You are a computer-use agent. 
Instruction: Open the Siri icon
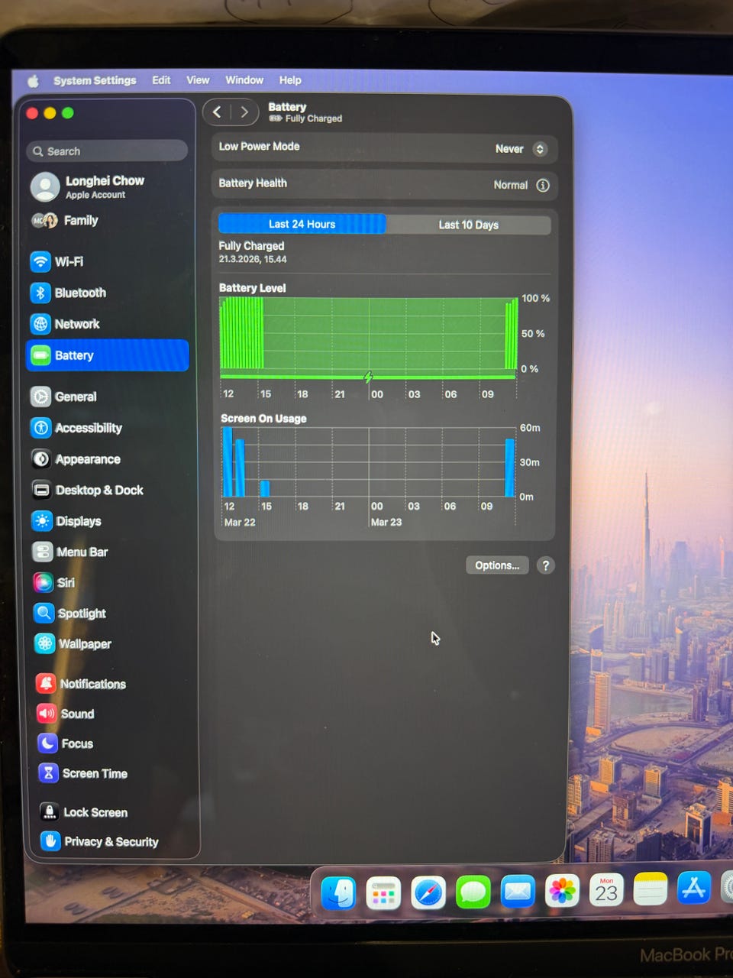(x=44, y=582)
